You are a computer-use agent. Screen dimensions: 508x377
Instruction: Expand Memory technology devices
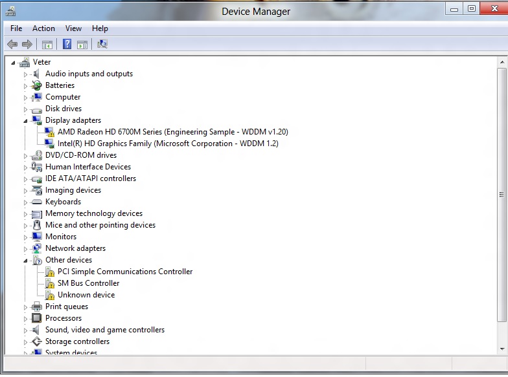pos(25,214)
